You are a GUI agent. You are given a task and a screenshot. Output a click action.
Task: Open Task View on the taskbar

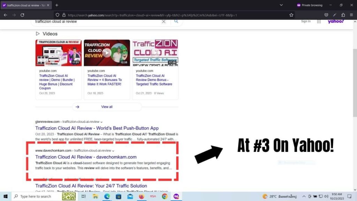pyautogui.click(x=84, y=196)
